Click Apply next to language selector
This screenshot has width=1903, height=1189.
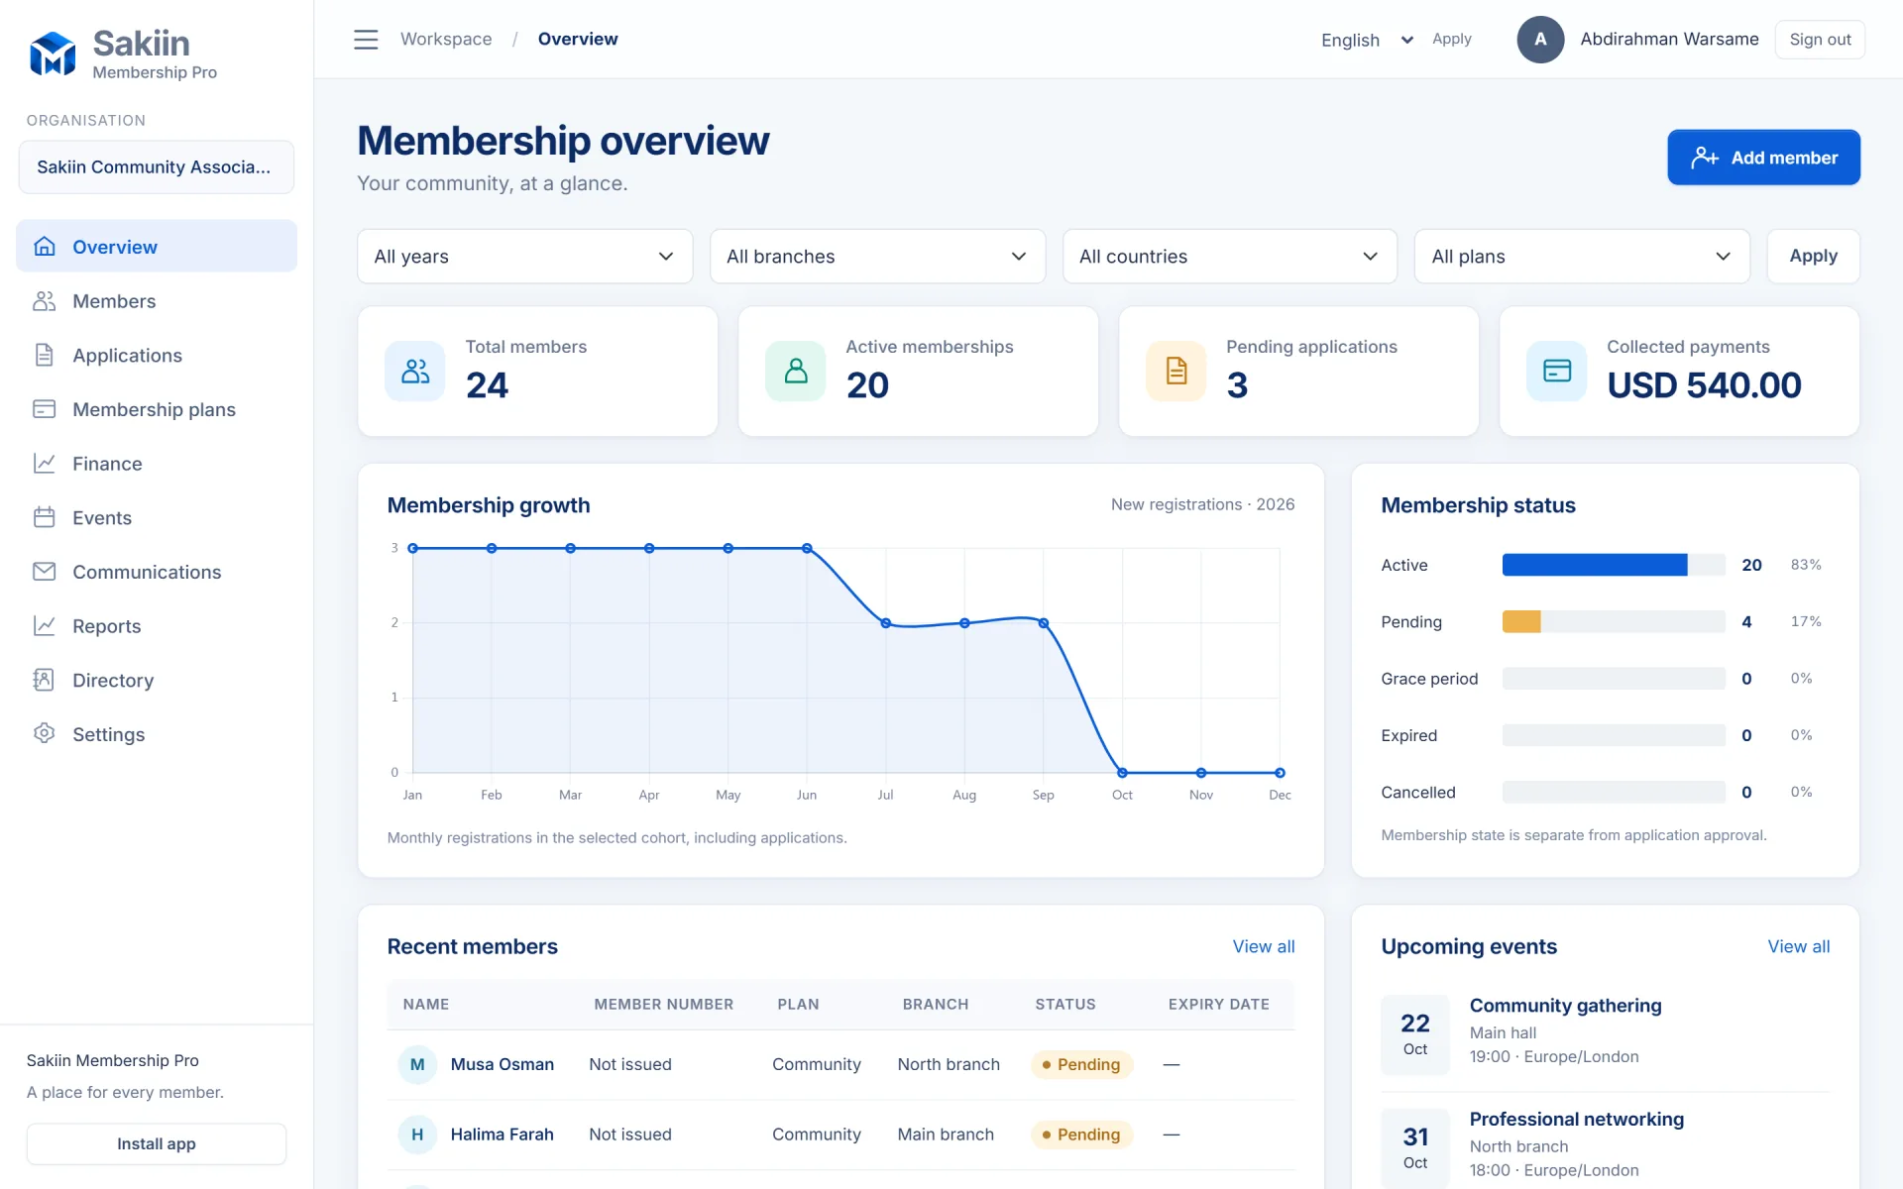tap(1451, 39)
